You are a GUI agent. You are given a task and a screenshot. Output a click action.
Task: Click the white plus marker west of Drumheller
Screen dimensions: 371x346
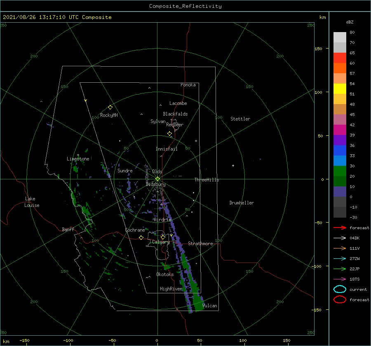(x=233, y=165)
